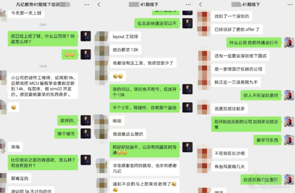Tap the 18:46 timestamp label

click(x=43, y=66)
